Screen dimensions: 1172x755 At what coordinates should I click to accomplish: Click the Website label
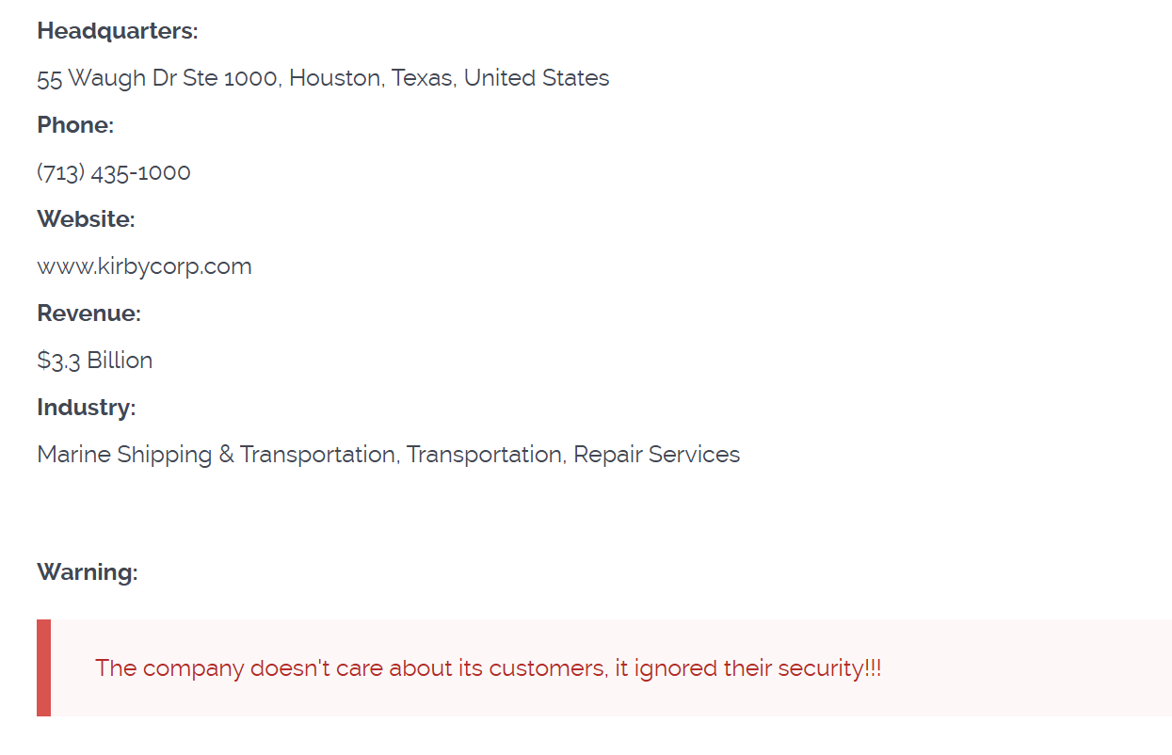[86, 219]
